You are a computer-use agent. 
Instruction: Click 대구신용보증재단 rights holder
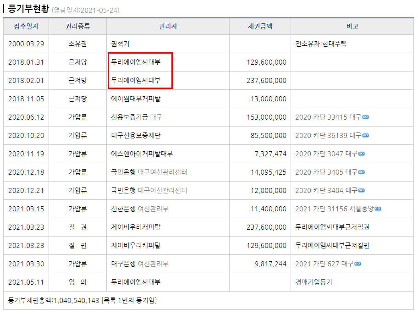[x=136, y=135]
